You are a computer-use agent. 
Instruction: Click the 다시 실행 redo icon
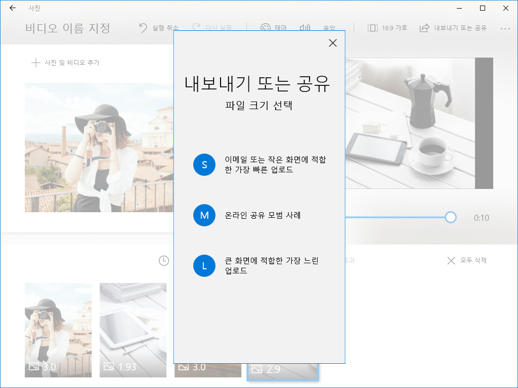(196, 26)
